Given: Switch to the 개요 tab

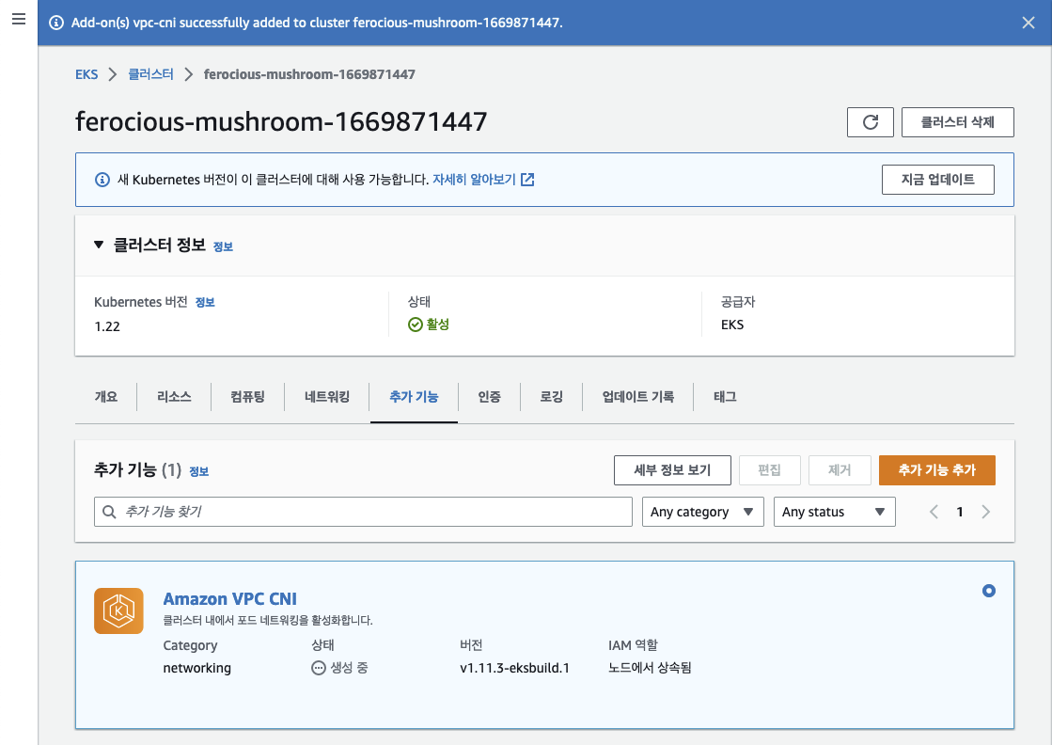Looking at the screenshot, I should pos(106,397).
